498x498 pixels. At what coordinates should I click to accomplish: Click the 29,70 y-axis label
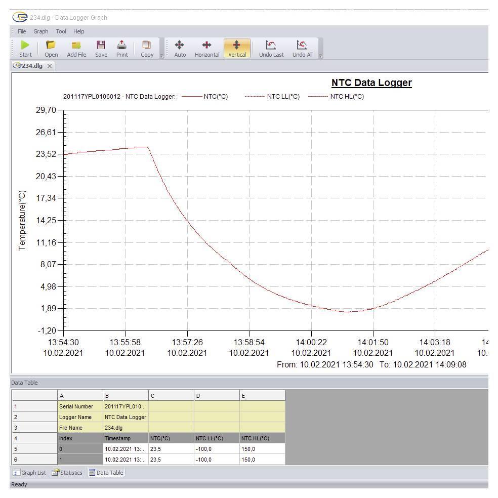point(46,110)
